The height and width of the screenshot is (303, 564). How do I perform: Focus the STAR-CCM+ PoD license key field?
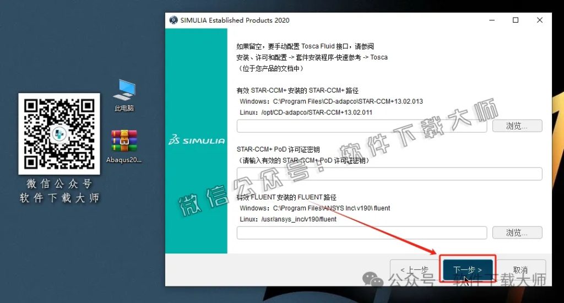click(389, 174)
